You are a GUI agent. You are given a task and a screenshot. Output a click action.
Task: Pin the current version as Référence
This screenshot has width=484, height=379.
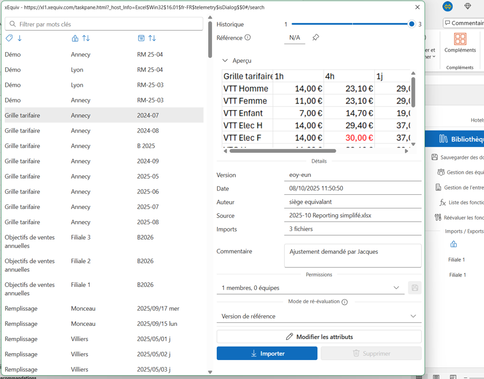(315, 38)
